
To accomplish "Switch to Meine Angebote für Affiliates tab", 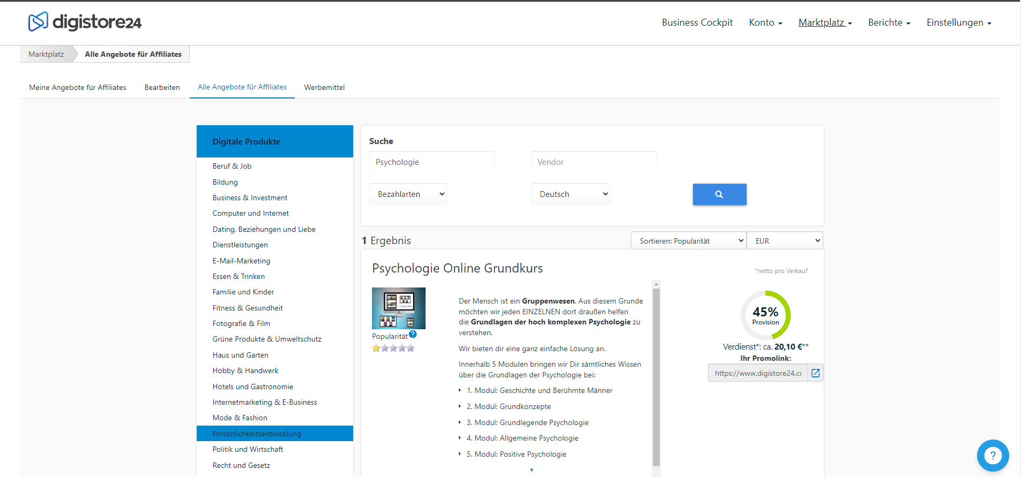I will click(78, 87).
